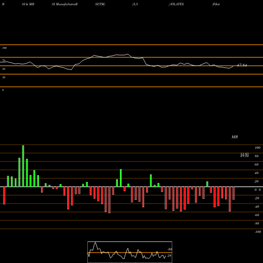Click the 'SI & MR' header label
The width and height of the screenshot is (263, 263).
28,4
